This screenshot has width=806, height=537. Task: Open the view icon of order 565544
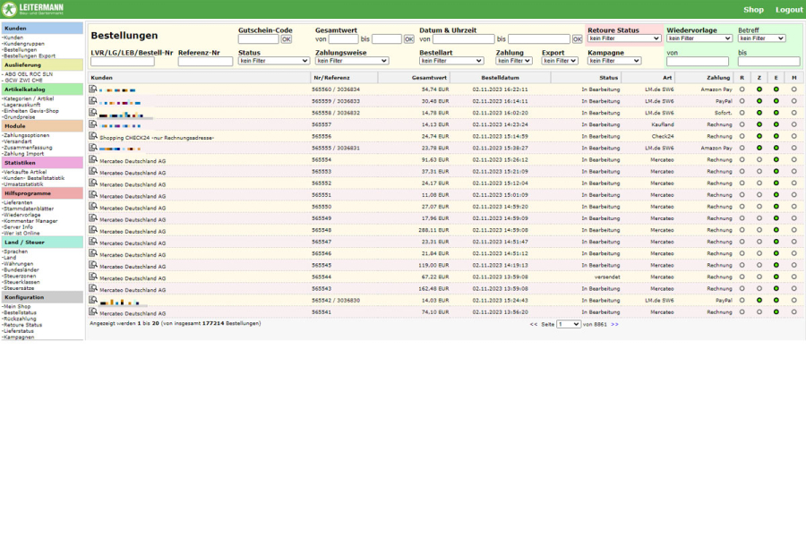93,276
